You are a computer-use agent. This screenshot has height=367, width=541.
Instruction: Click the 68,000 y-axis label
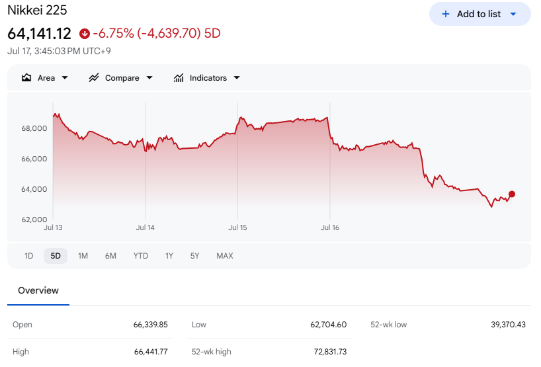tap(34, 129)
